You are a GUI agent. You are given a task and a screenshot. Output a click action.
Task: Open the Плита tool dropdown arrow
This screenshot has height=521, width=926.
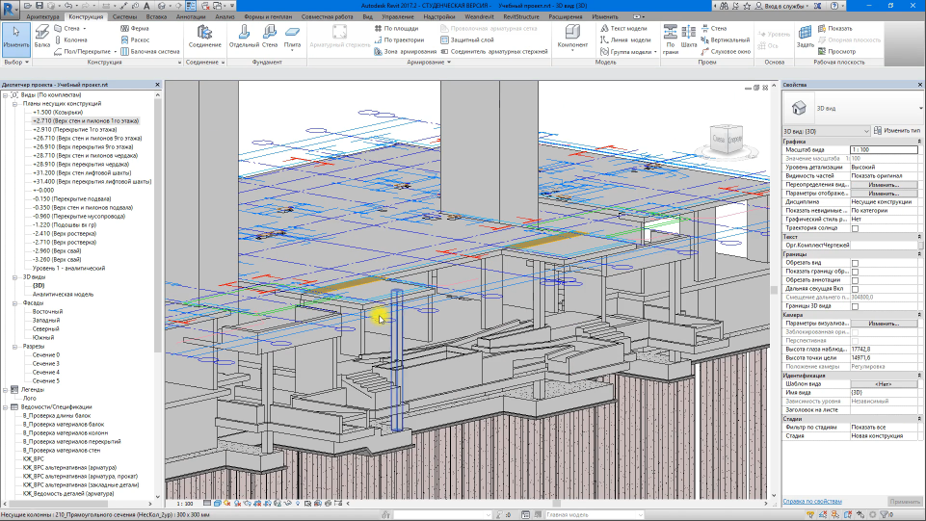pyautogui.click(x=292, y=52)
